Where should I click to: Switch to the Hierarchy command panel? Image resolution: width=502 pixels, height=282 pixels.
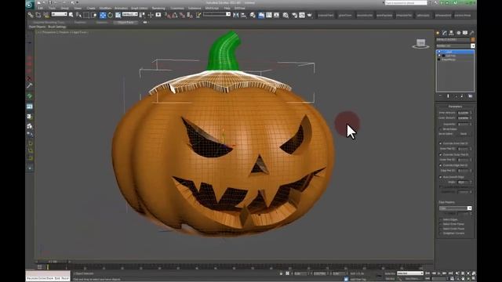coord(452,33)
